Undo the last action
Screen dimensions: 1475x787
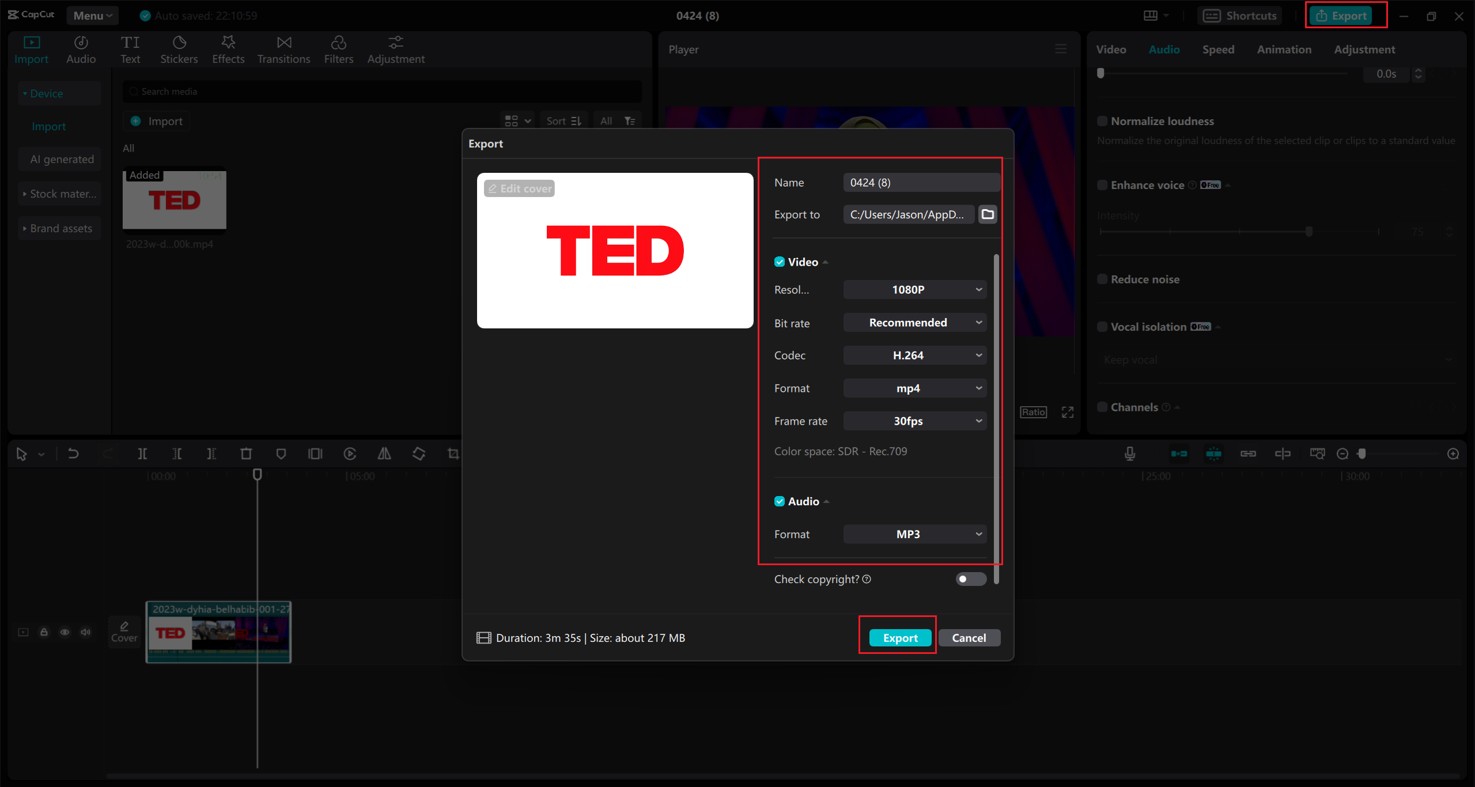coord(73,453)
